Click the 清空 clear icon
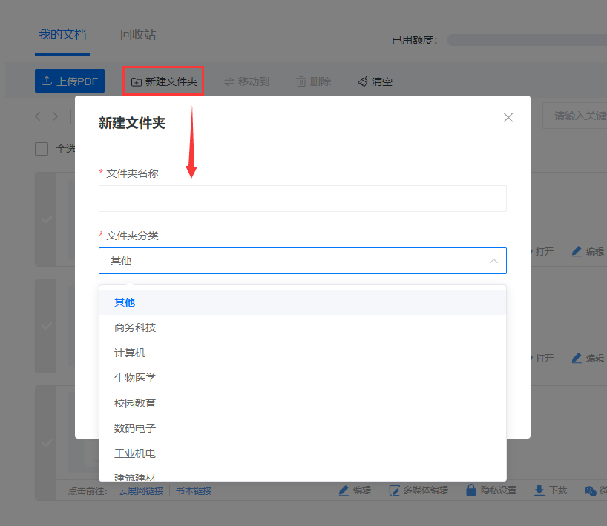Viewport: 607px width, 526px height. pos(362,81)
